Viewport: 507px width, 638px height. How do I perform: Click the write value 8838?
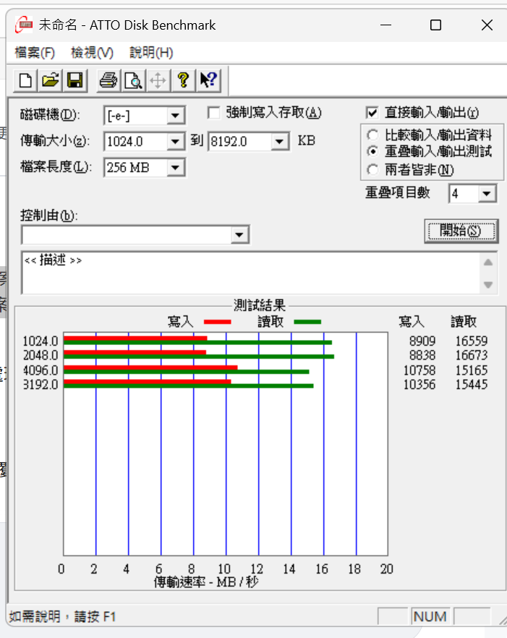422,355
